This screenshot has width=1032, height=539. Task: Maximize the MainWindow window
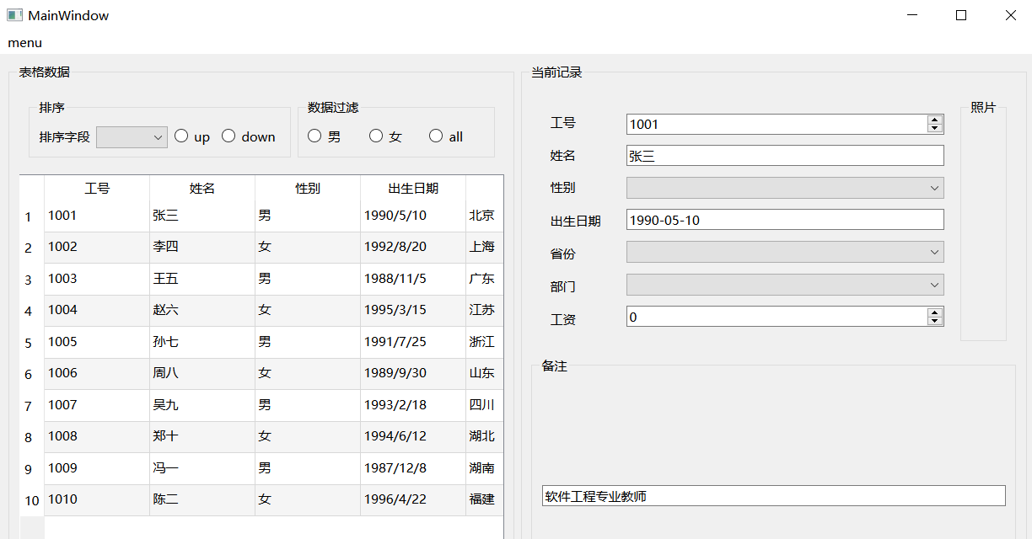click(960, 15)
